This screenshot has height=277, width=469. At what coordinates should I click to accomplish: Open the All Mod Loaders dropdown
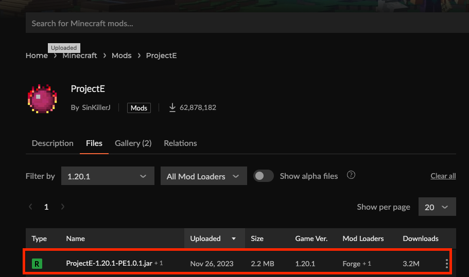tap(204, 176)
